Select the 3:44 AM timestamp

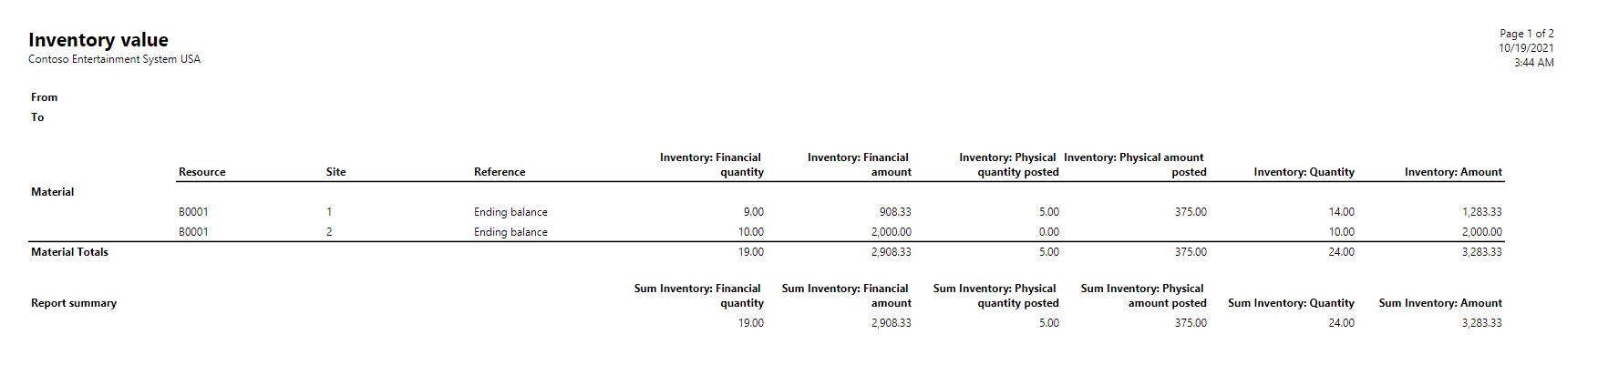point(1533,63)
